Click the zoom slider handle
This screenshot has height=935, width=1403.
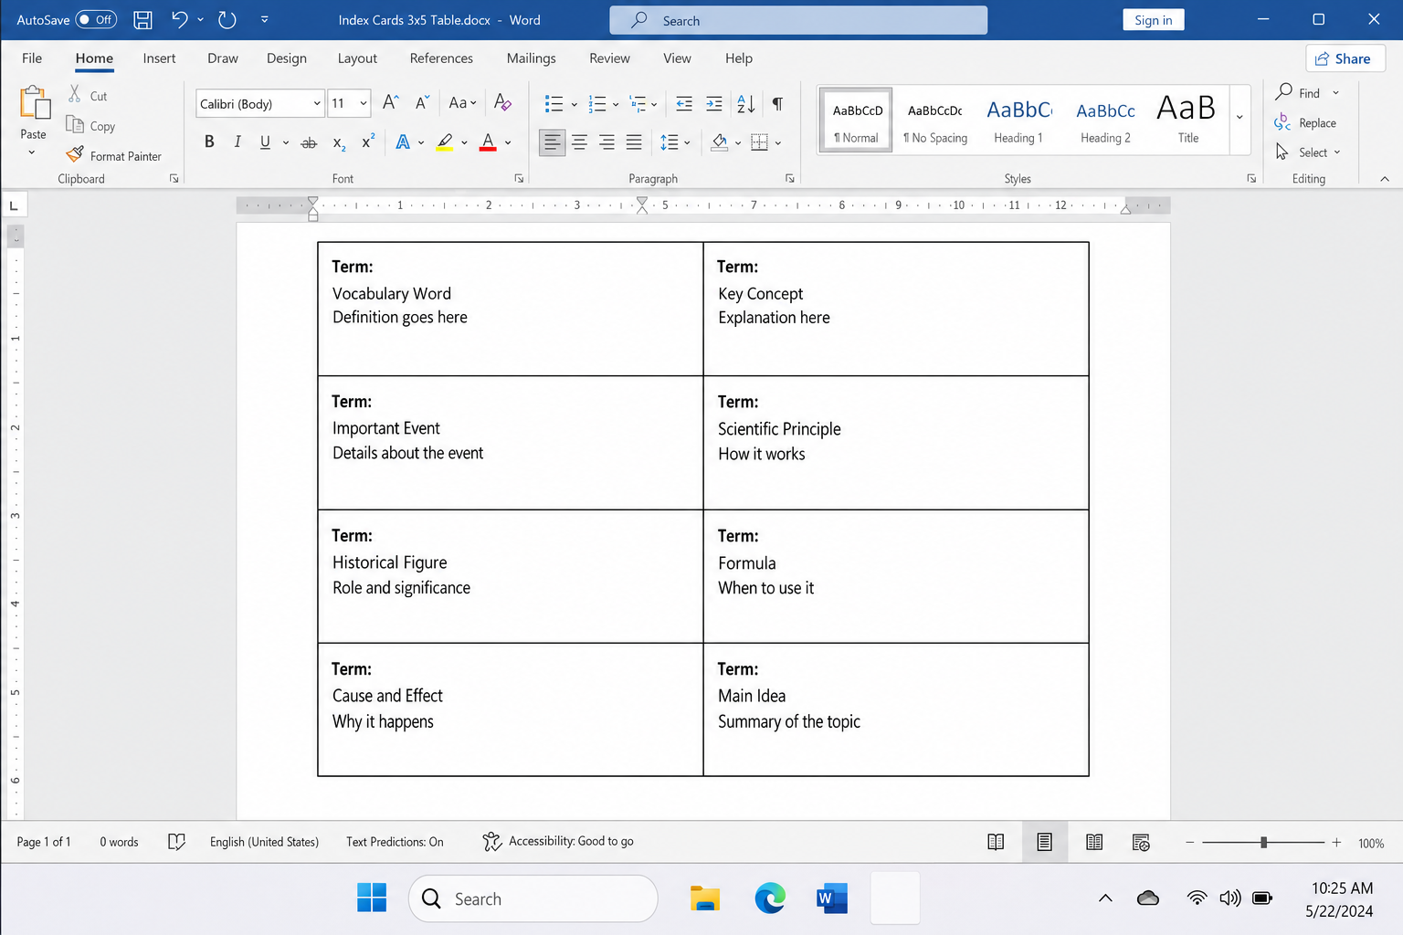pos(1263,842)
